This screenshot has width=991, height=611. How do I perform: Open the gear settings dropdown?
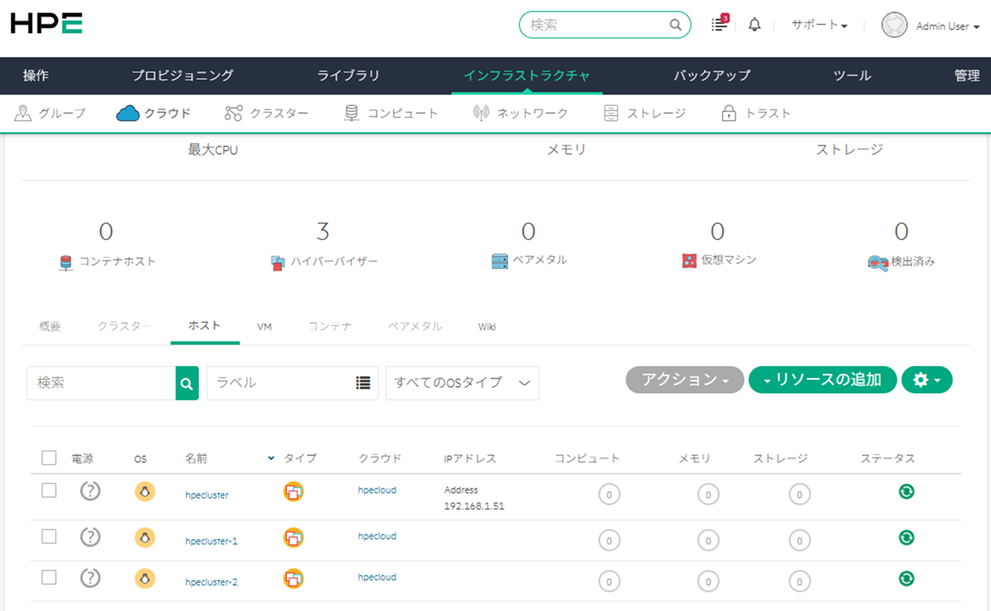(926, 380)
